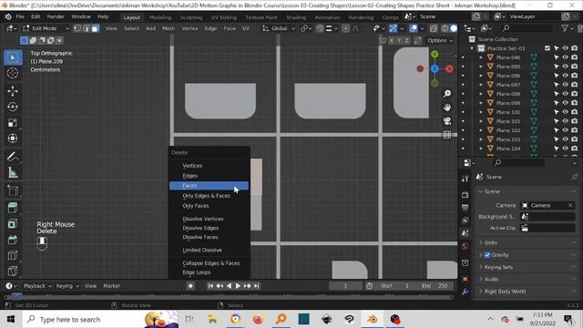The width and height of the screenshot is (583, 328).
Task: Activate the Cursor tool
Action: pyautogui.click(x=13, y=73)
